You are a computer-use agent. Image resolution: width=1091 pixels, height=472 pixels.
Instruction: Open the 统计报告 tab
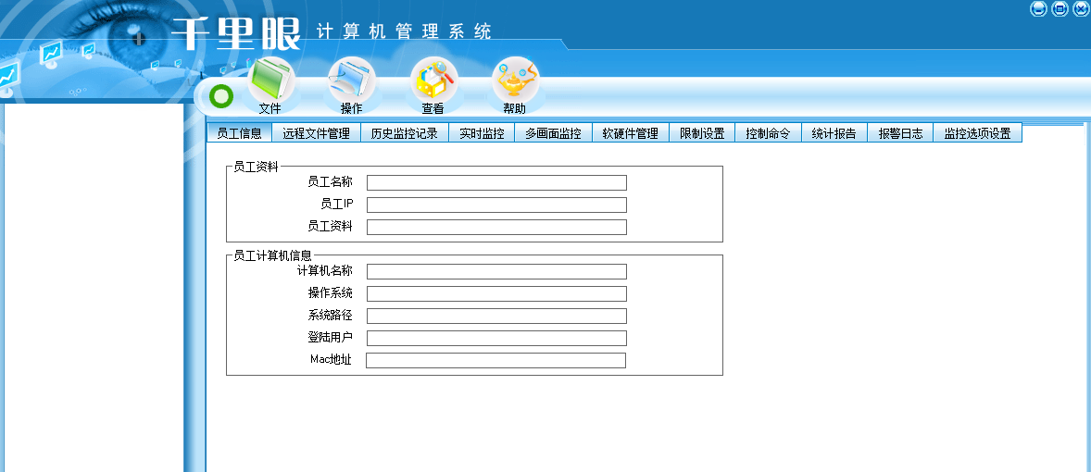(834, 132)
